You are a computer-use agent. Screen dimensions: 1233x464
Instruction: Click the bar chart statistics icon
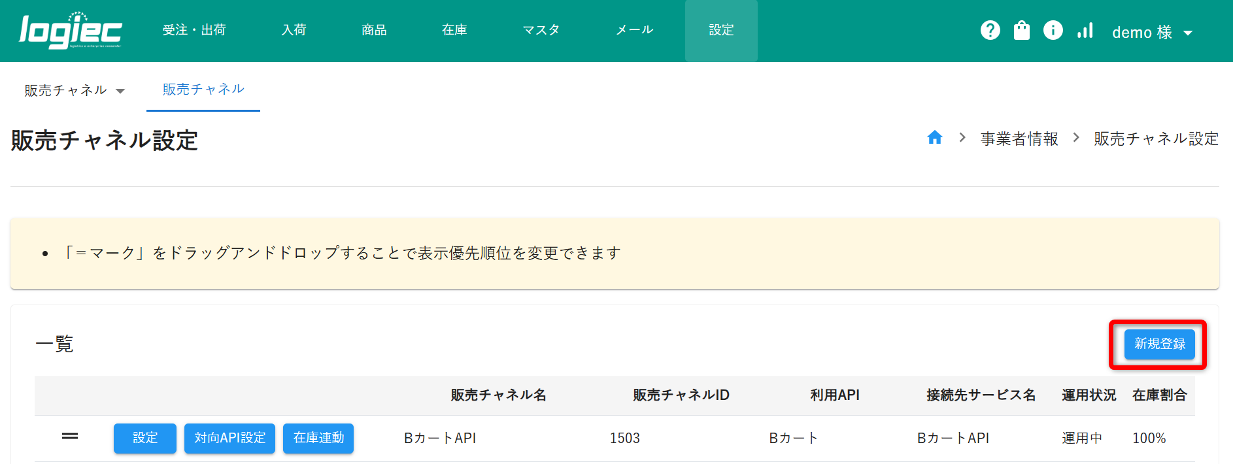point(1085,30)
